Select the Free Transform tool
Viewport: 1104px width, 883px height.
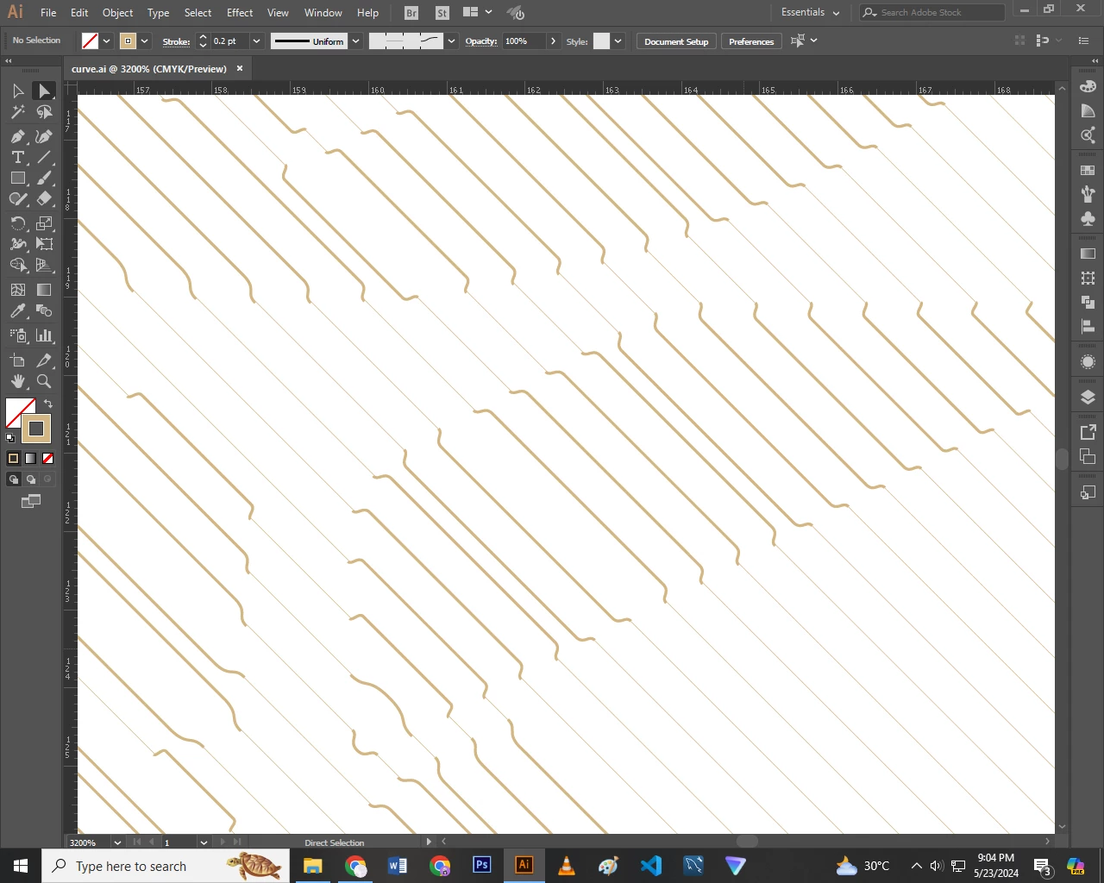click(44, 244)
